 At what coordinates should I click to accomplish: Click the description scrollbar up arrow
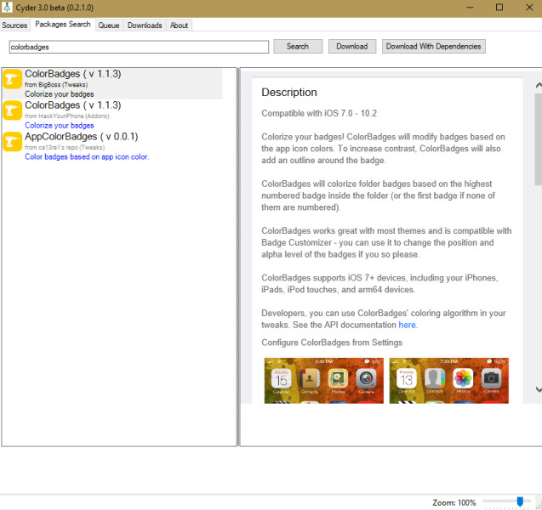pos(537,85)
